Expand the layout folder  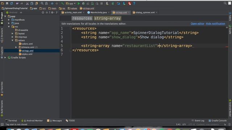pyautogui.click(x=13, y=34)
